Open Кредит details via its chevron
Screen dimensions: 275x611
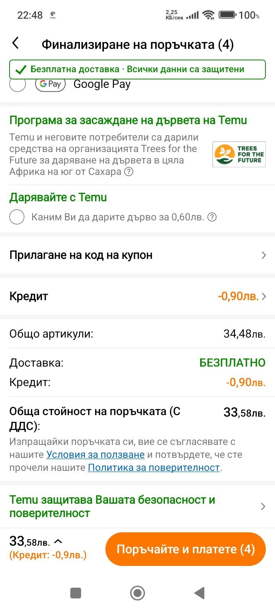[x=264, y=296]
